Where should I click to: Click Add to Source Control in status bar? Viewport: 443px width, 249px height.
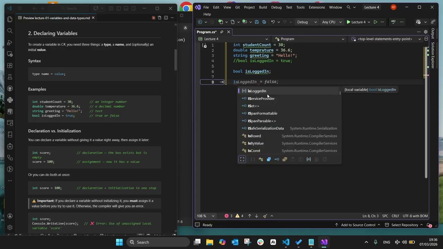pyautogui.click(x=358, y=225)
